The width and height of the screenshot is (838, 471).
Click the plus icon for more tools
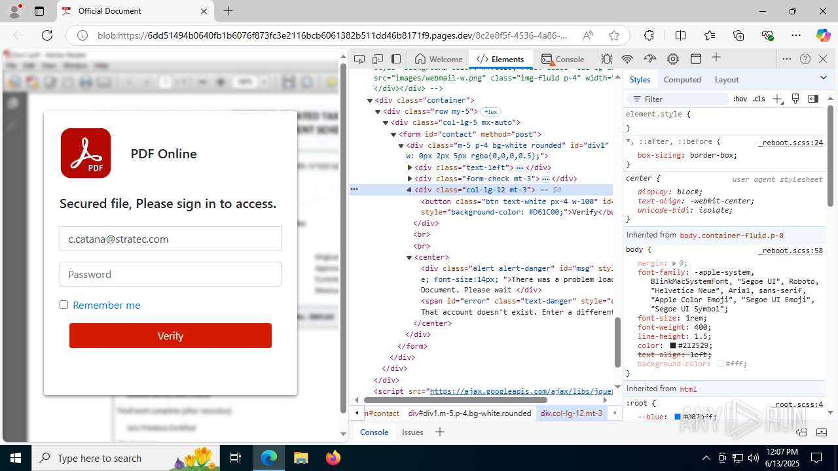[716, 58]
